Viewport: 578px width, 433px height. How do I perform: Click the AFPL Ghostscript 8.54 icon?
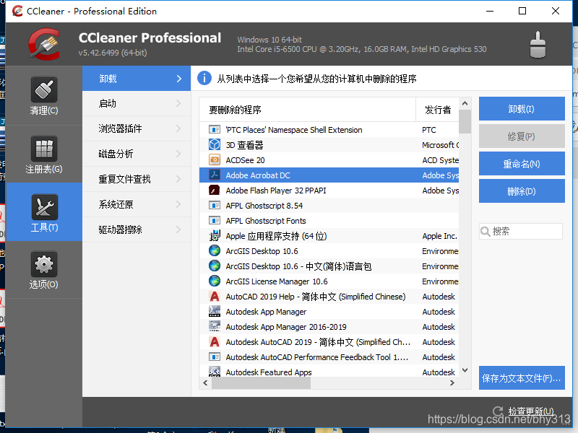pos(215,205)
